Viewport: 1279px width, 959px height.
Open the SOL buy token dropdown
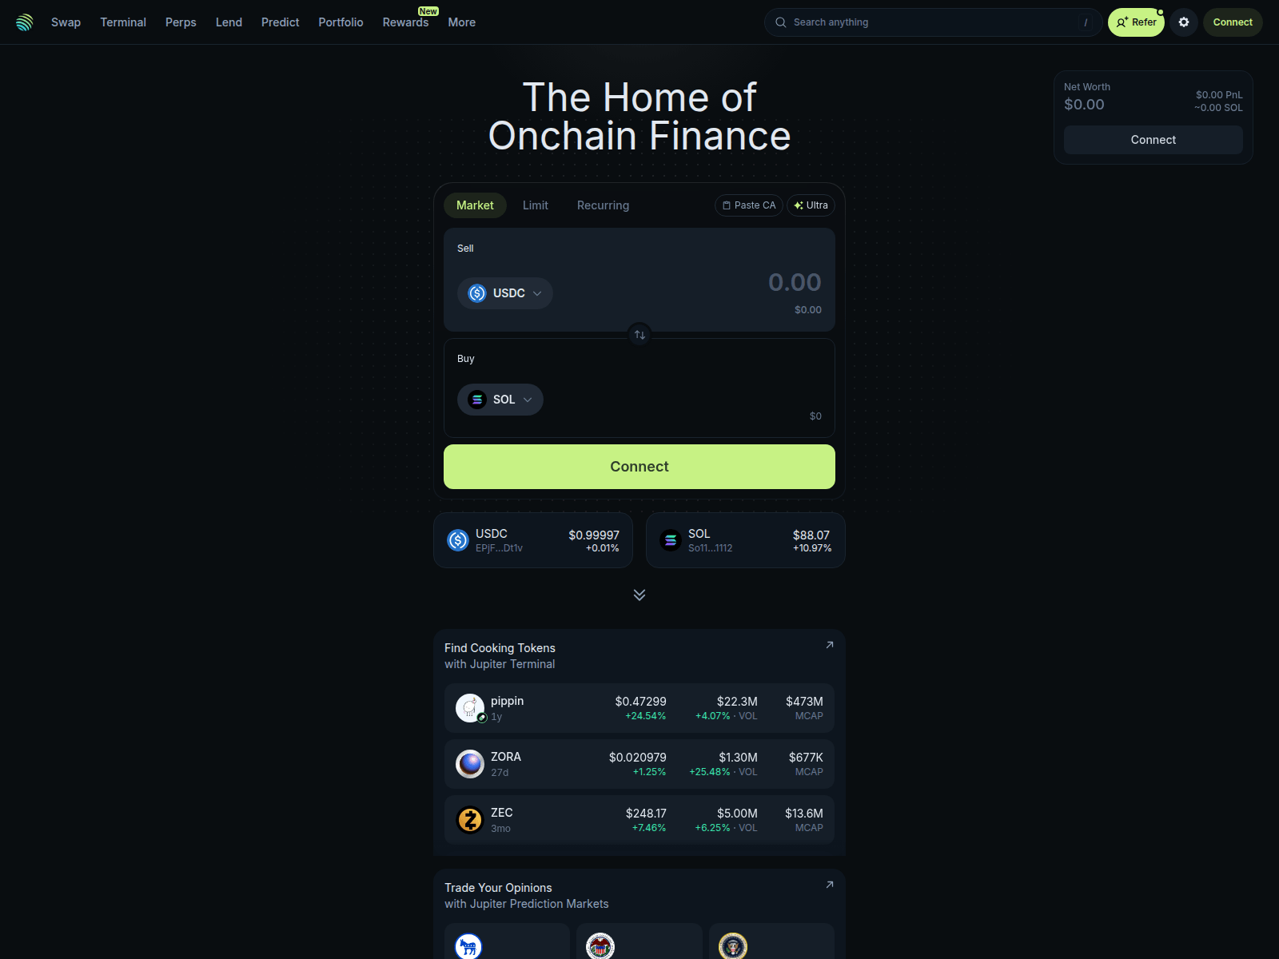500,400
